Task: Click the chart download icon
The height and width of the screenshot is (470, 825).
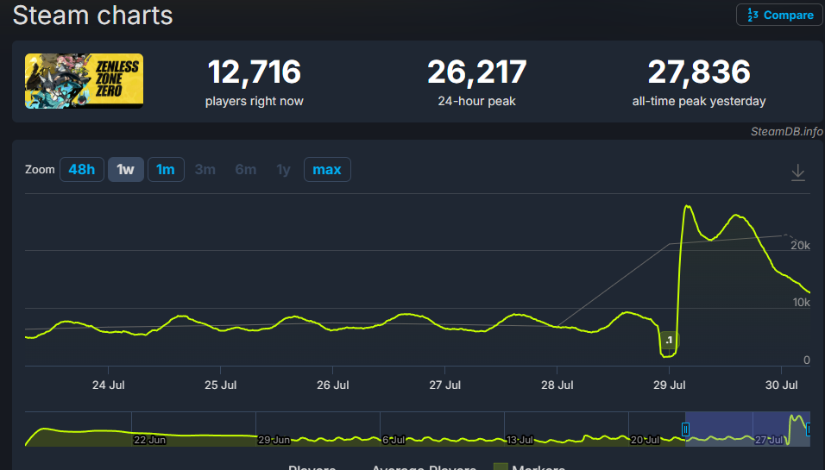Action: click(798, 172)
